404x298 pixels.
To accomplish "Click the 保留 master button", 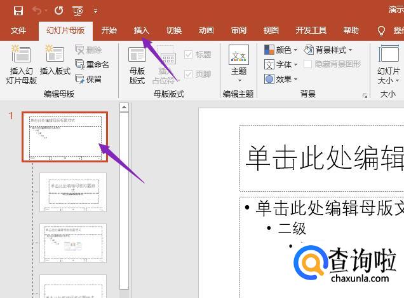I will (x=88, y=79).
